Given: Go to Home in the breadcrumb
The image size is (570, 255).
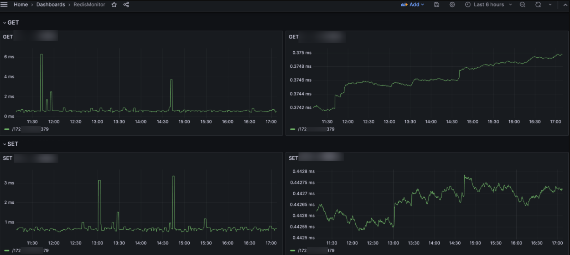Looking at the screenshot, I should [21, 4].
